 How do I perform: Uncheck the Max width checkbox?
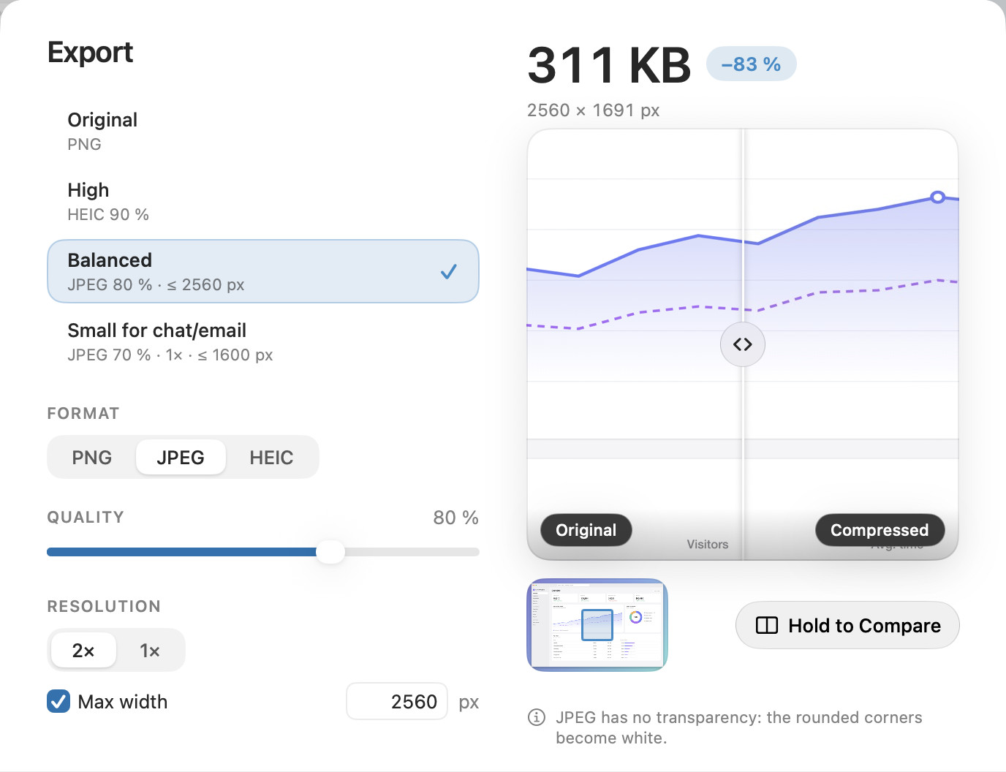click(58, 702)
